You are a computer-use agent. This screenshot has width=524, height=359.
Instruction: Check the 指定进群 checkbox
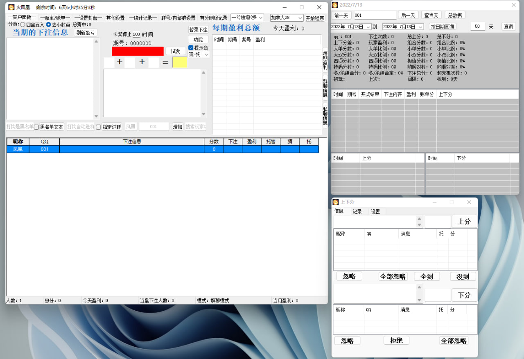[x=98, y=127]
